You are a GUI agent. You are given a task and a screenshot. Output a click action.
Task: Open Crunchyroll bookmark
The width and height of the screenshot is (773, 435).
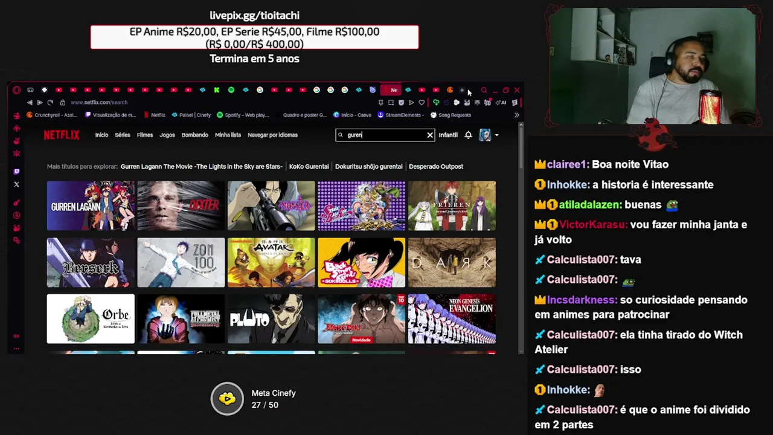[53, 115]
